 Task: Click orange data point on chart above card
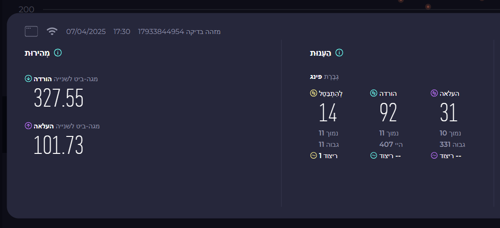coord(428,7)
